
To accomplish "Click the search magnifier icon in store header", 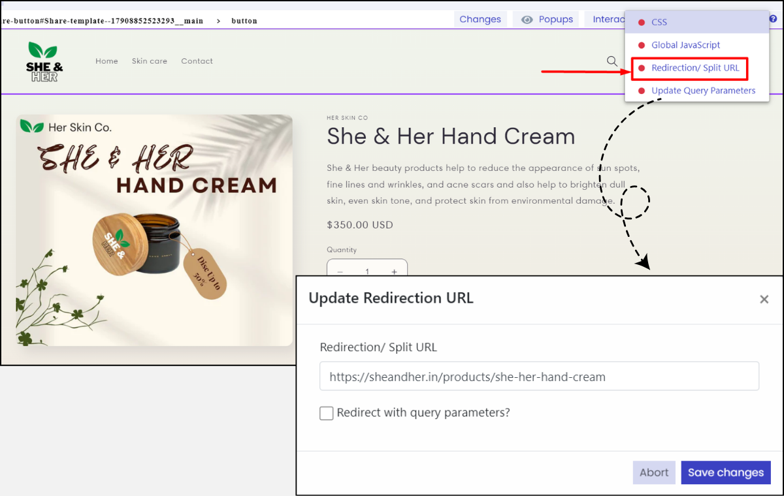I will click(612, 61).
